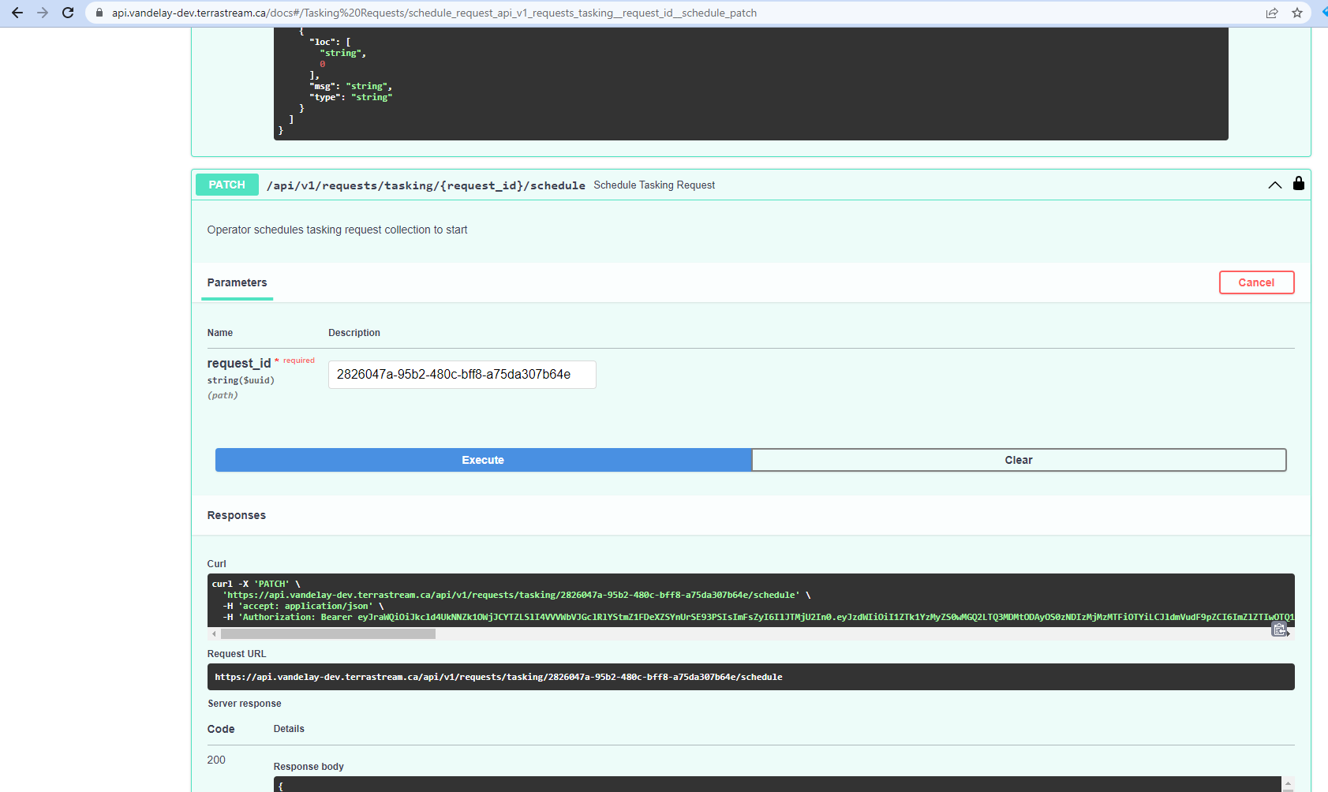Click the 'accept: application/json' header line

(x=303, y=606)
